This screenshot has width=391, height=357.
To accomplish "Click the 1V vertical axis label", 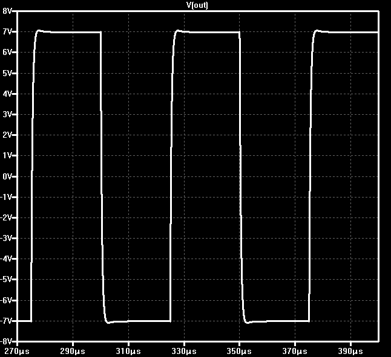I will (x=7, y=156).
